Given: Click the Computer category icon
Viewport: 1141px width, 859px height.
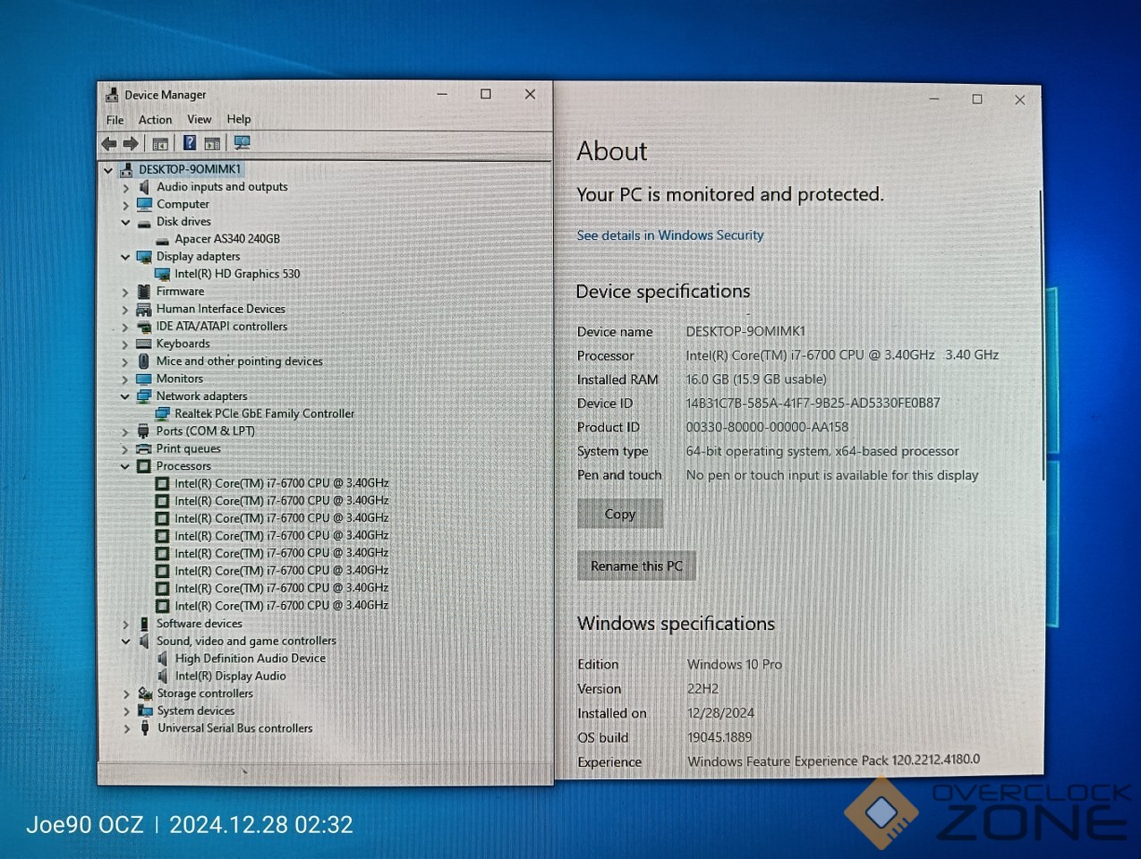Looking at the screenshot, I should (x=144, y=204).
